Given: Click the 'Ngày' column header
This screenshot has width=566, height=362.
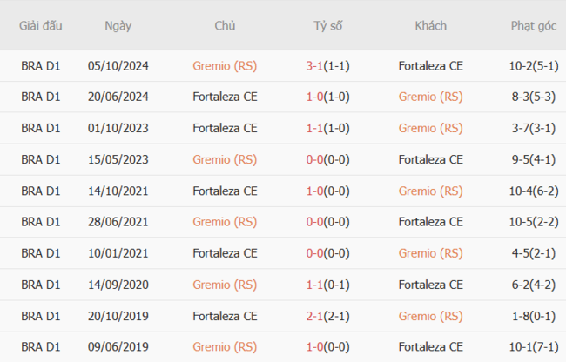Looking at the screenshot, I should click(118, 25).
